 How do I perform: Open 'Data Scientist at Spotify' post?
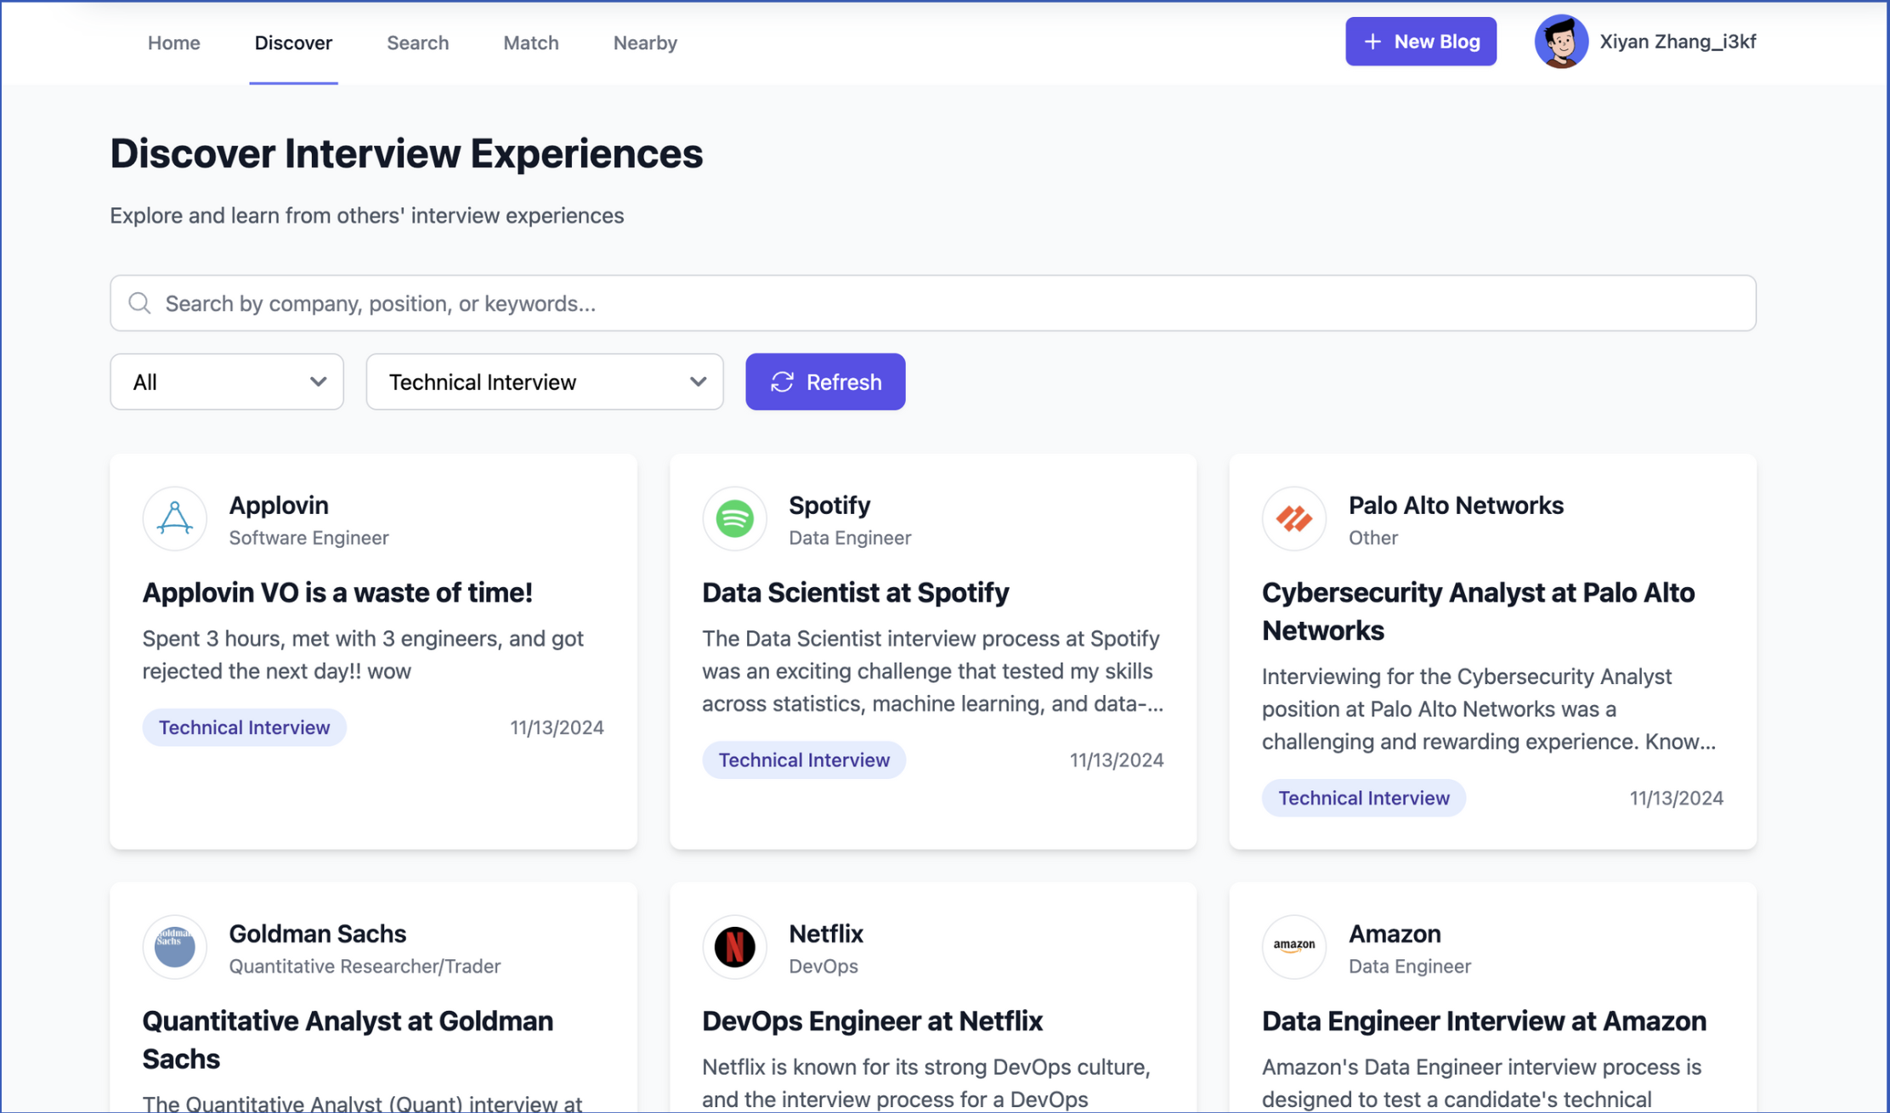tap(855, 592)
